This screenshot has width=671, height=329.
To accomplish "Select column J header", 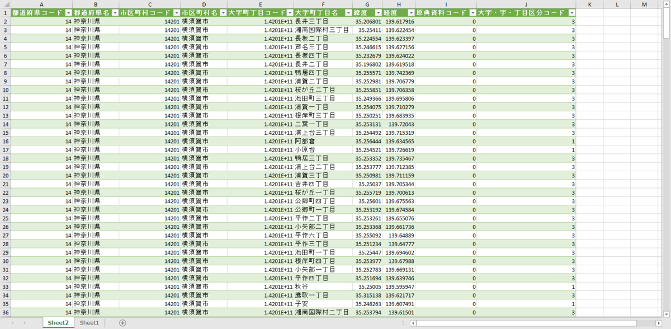I will (x=526, y=4).
